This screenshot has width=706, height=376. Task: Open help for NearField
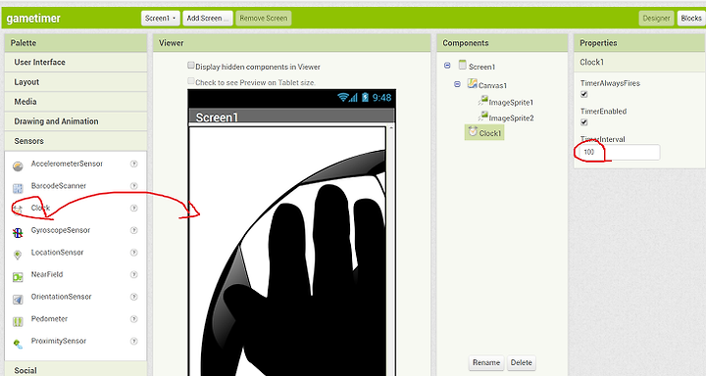(x=133, y=275)
